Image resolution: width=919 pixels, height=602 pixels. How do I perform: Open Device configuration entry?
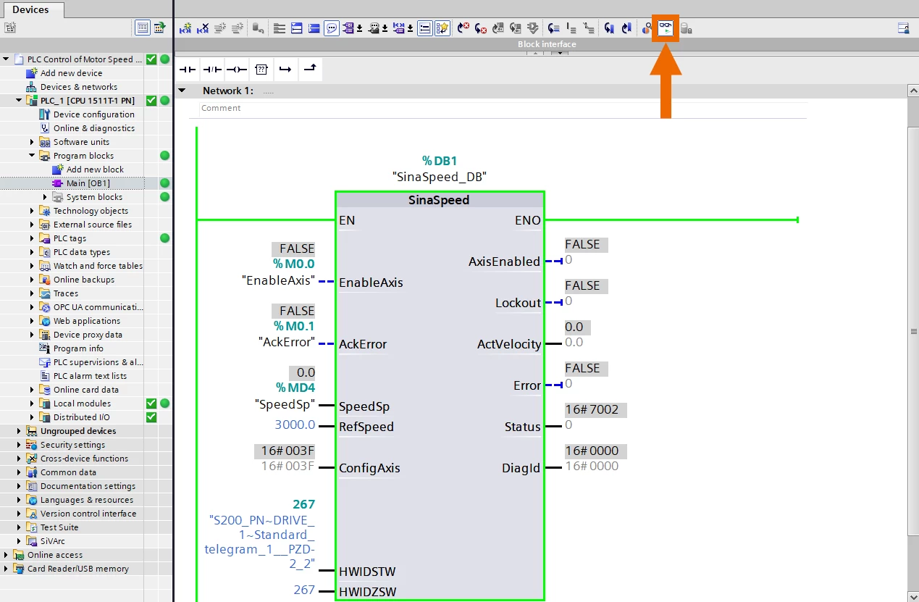(x=93, y=114)
